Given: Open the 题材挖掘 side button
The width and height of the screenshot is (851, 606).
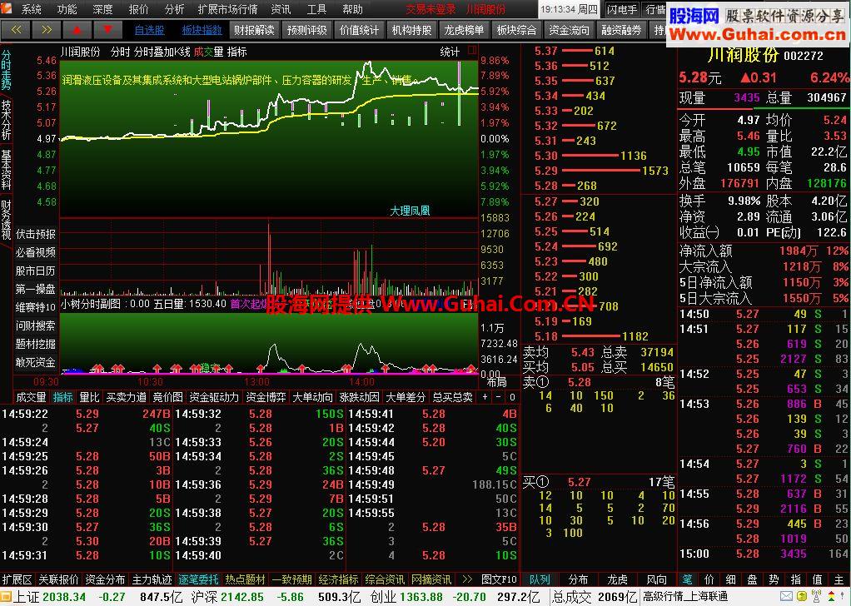Looking at the screenshot, I should [x=36, y=344].
